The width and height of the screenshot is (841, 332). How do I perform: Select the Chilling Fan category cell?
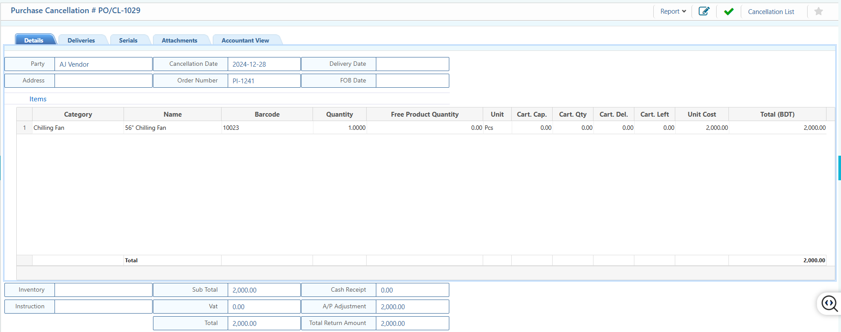pyautogui.click(x=78, y=128)
